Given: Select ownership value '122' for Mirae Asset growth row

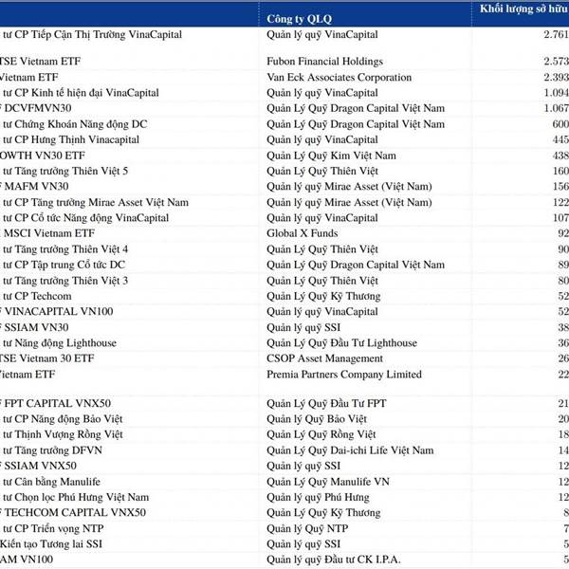Looking at the screenshot, I should [x=560, y=203].
